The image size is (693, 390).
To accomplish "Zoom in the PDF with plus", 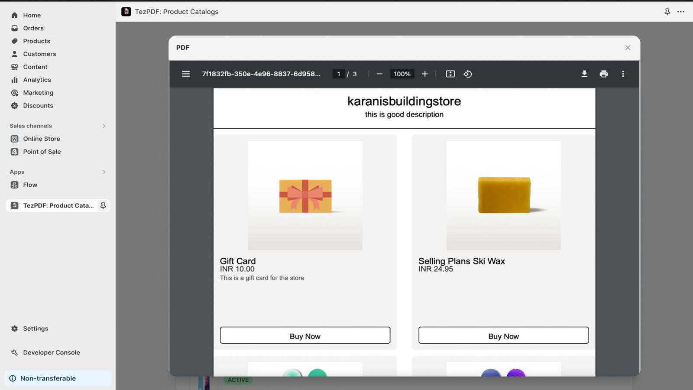I will pyautogui.click(x=425, y=74).
